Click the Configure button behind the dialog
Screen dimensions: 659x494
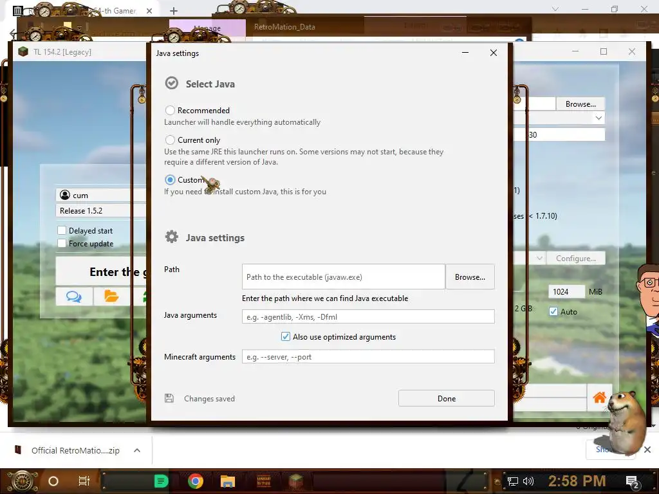point(576,259)
